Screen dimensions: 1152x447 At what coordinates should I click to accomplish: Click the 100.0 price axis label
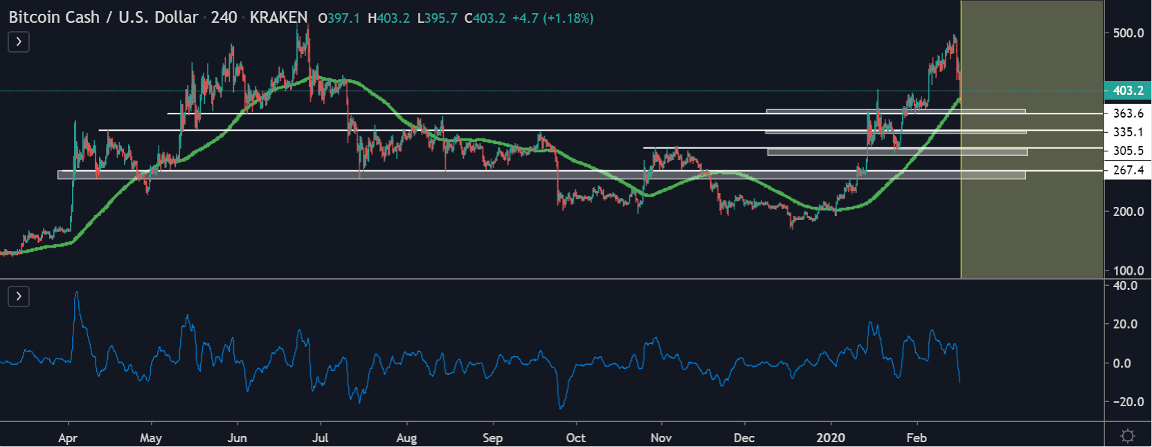point(1128,271)
